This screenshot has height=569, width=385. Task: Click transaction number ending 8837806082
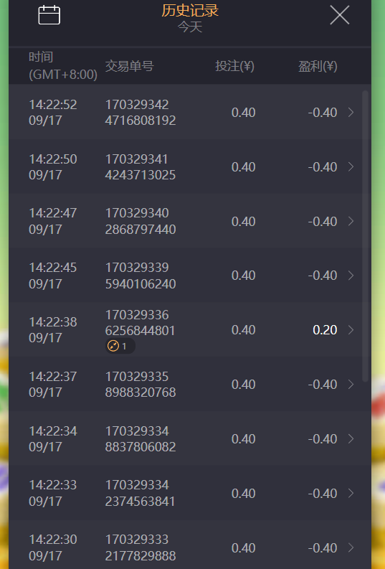point(141,438)
